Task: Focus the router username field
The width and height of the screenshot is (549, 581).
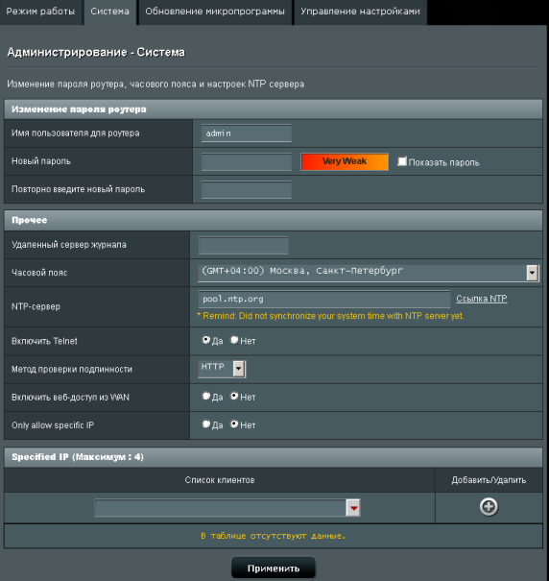Action: pos(247,133)
